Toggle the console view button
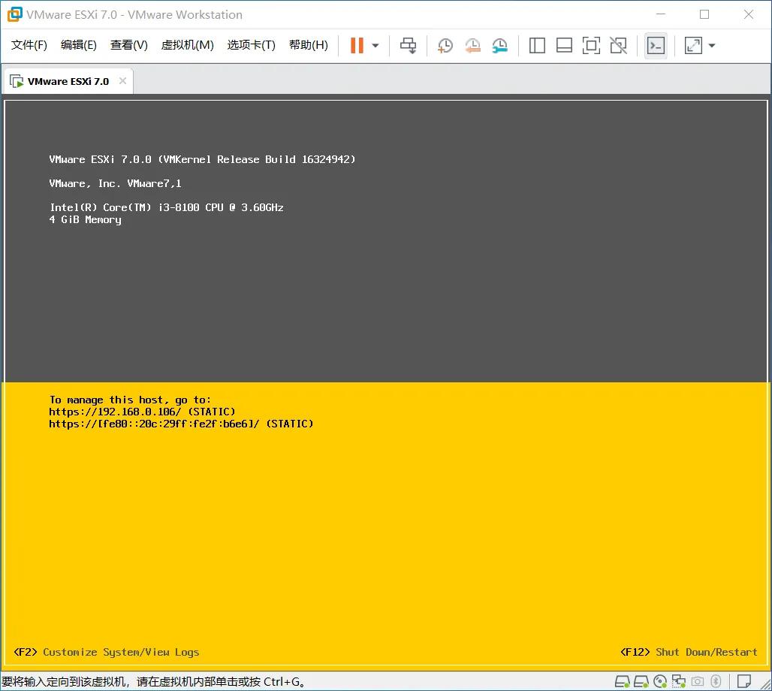Viewport: 772px width, 691px height. (656, 45)
